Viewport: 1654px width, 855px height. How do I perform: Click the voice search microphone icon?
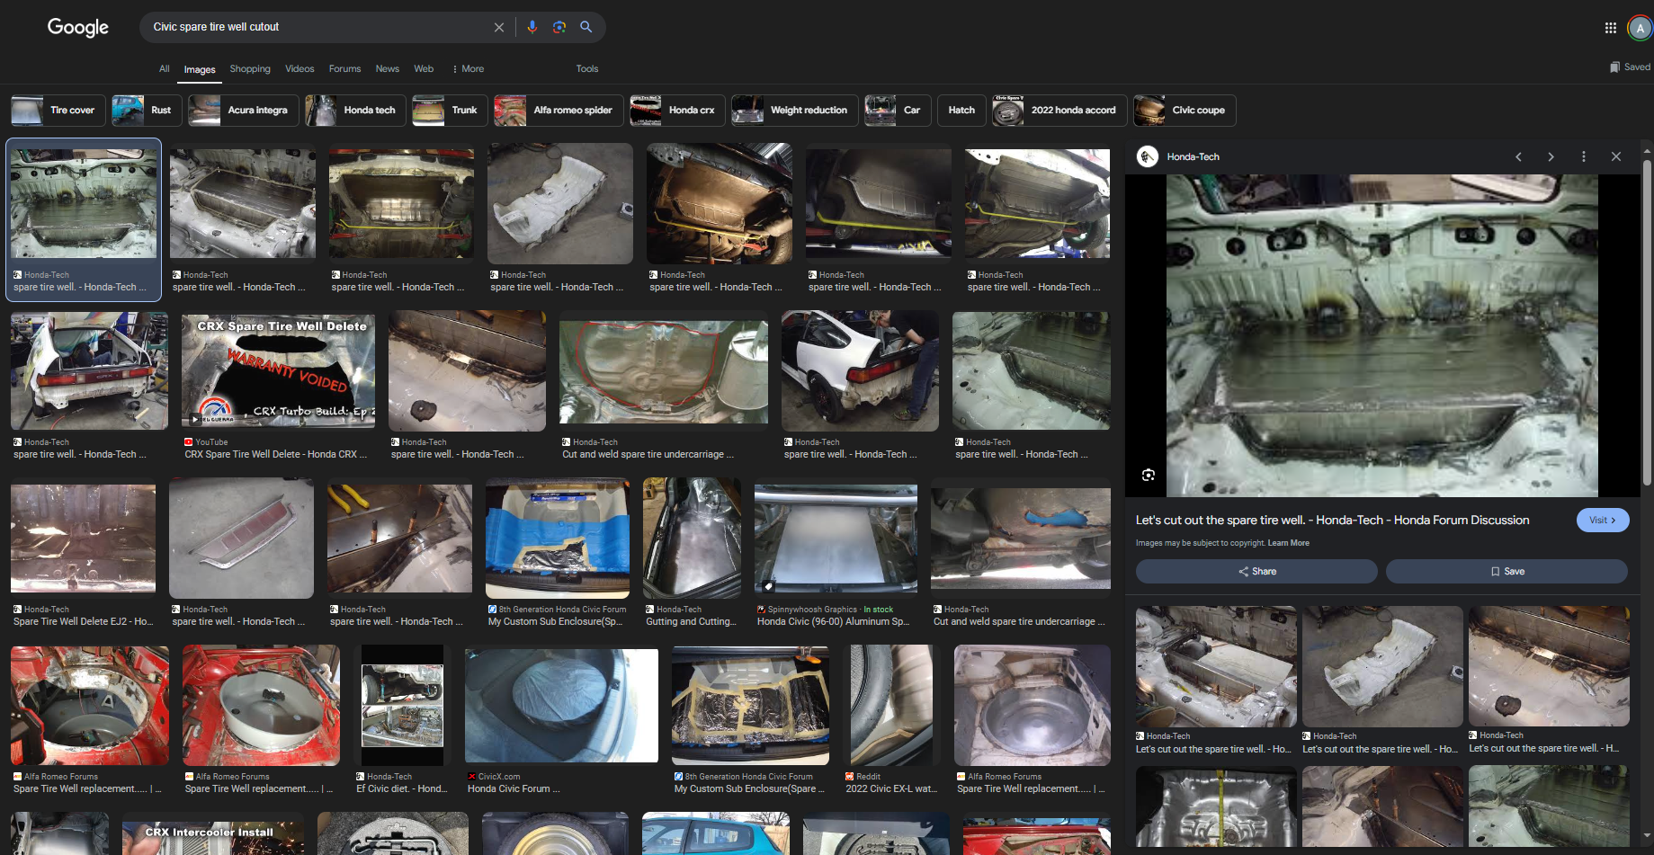pyautogui.click(x=532, y=27)
